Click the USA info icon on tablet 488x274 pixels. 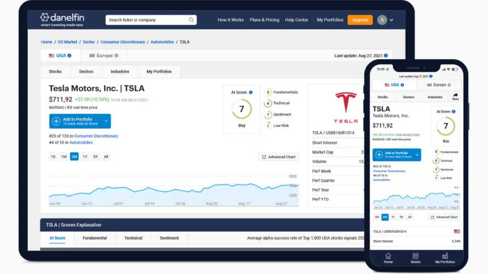[x=70, y=56]
